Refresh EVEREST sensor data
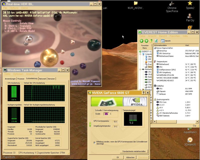The image size is (200, 160). 156,41
